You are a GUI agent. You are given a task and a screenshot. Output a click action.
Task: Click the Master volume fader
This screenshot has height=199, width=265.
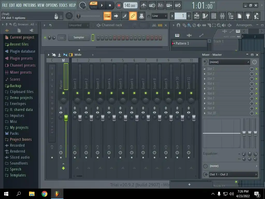(66, 118)
